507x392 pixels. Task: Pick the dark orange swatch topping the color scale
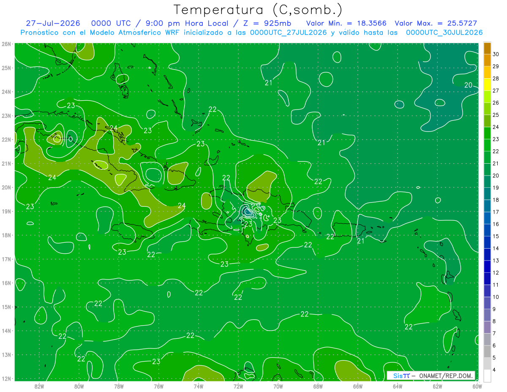[x=487, y=48]
